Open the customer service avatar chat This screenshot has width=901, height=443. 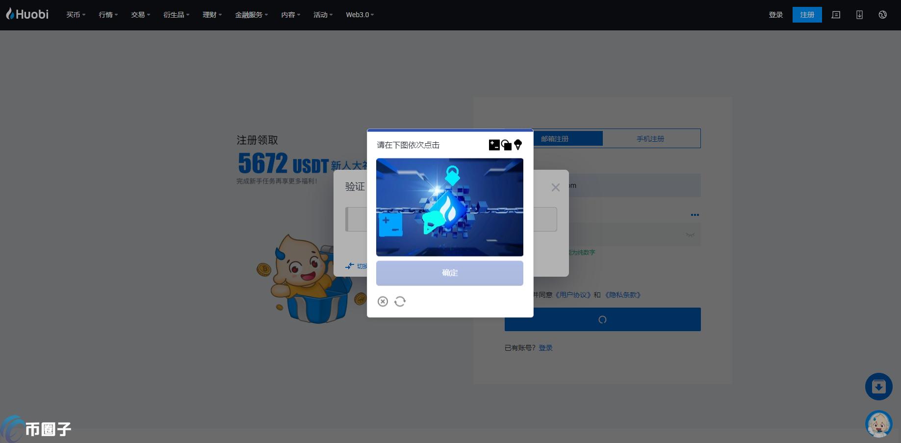point(878,424)
